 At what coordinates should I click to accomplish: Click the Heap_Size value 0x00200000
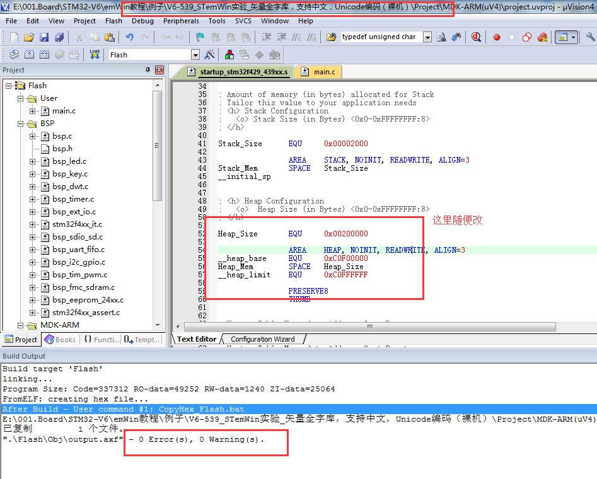click(345, 233)
